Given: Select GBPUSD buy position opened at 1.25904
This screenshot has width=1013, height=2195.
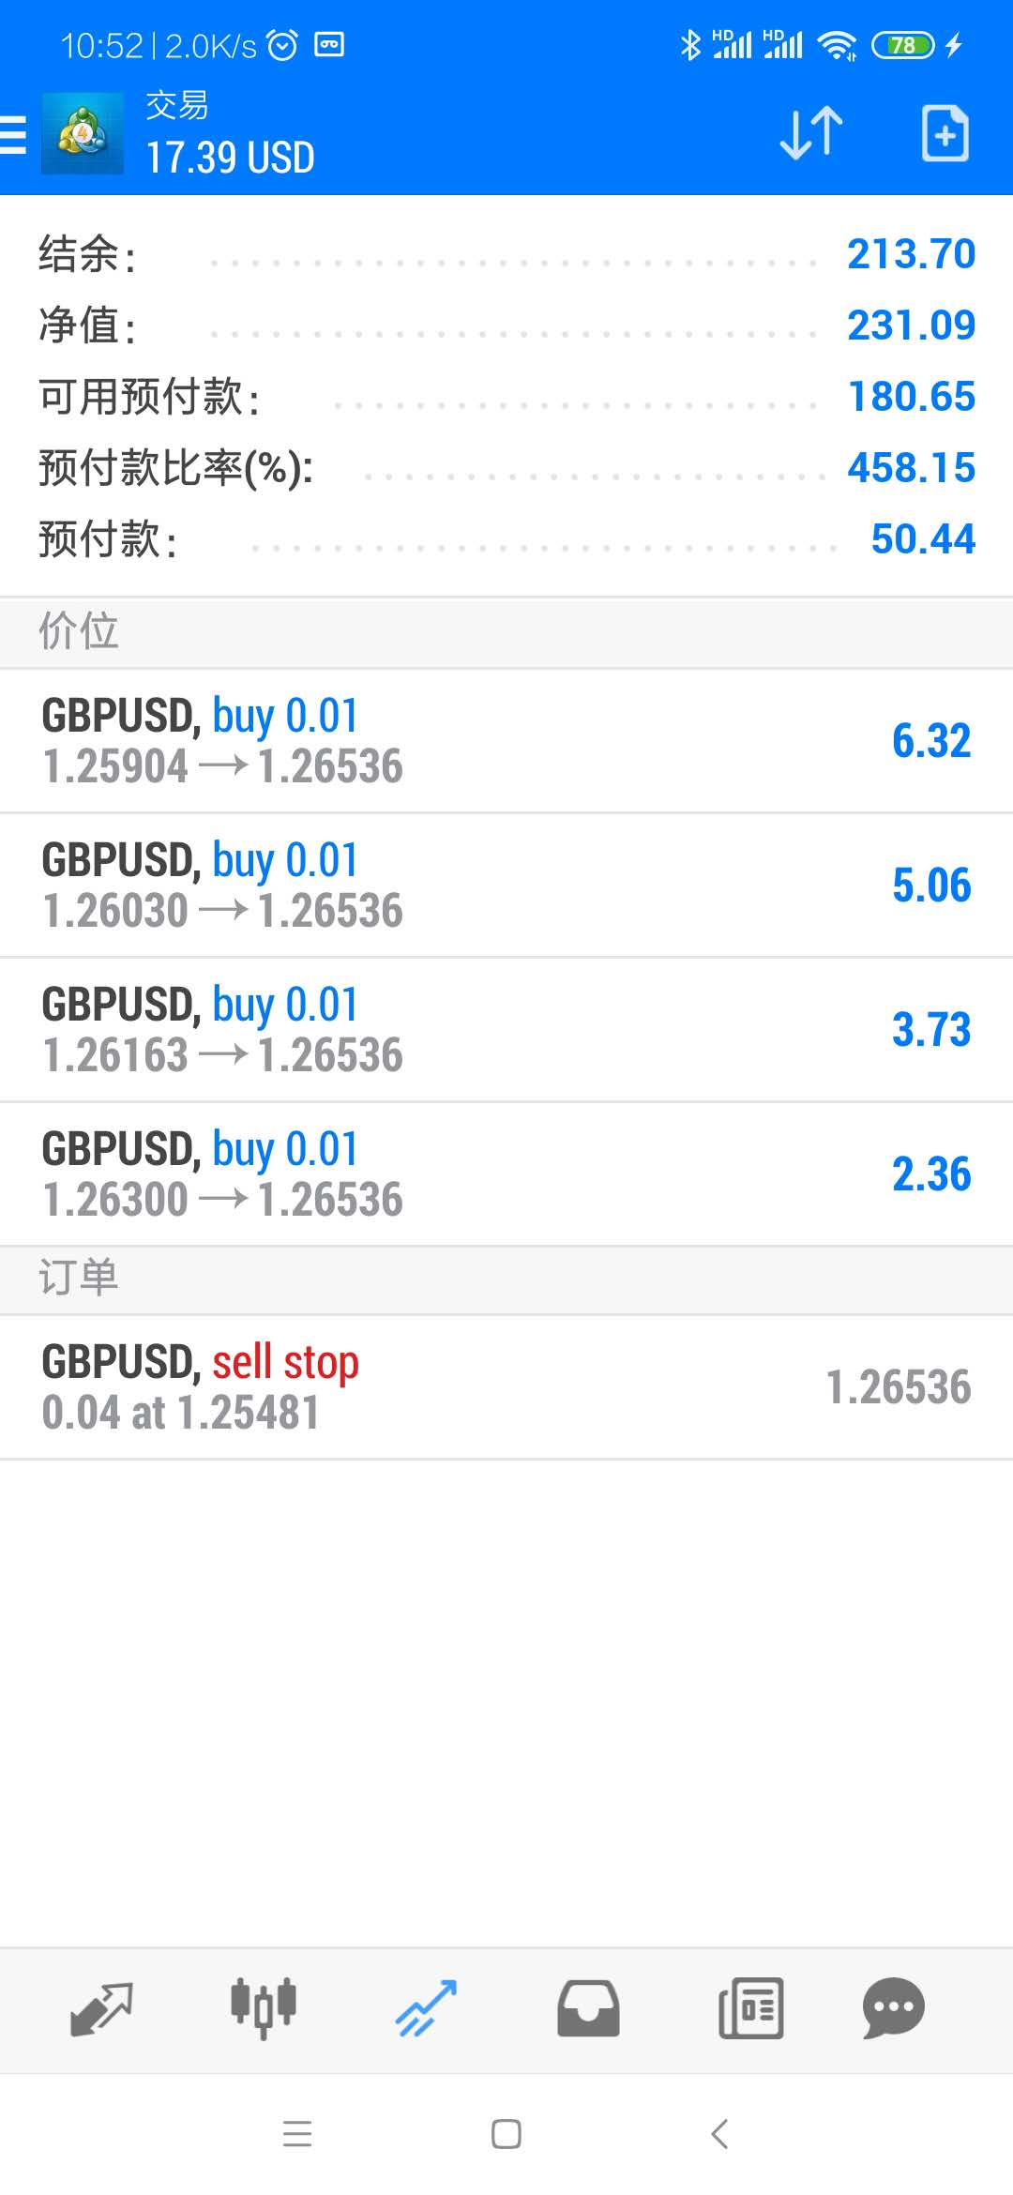Looking at the screenshot, I should point(506,741).
